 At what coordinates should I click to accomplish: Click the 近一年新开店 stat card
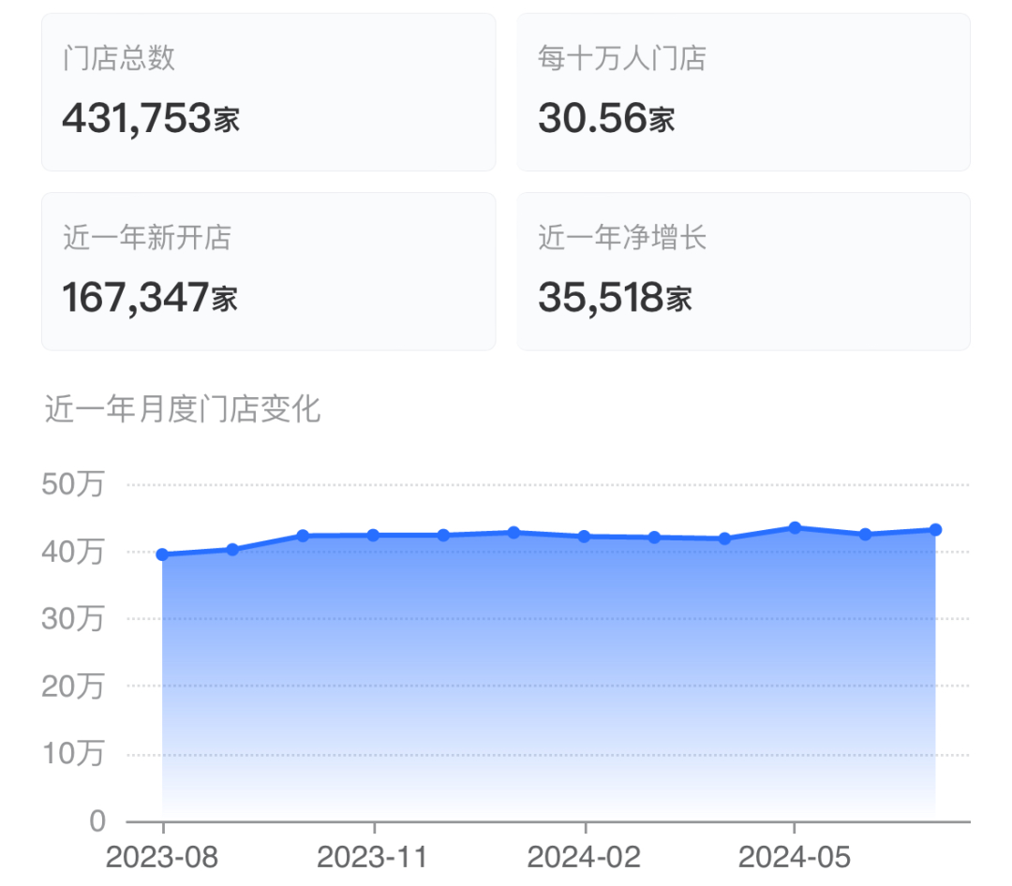268,272
